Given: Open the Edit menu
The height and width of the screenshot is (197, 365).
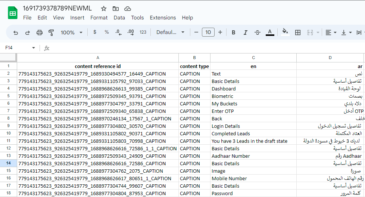Looking at the screenshot, I should coord(42,18).
